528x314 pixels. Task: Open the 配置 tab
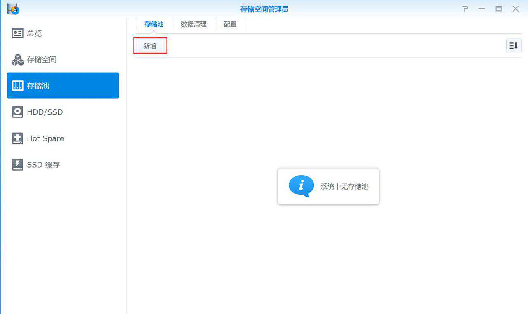coord(230,24)
